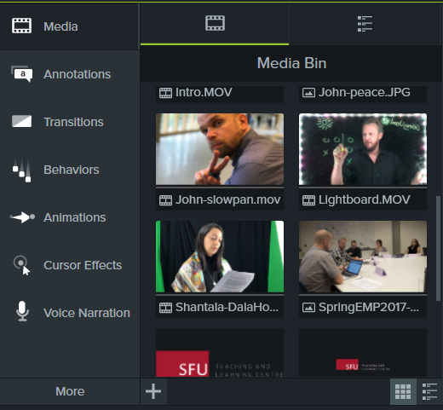Open the Animations arrow icon
The height and width of the screenshot is (410, 443).
coord(22,217)
